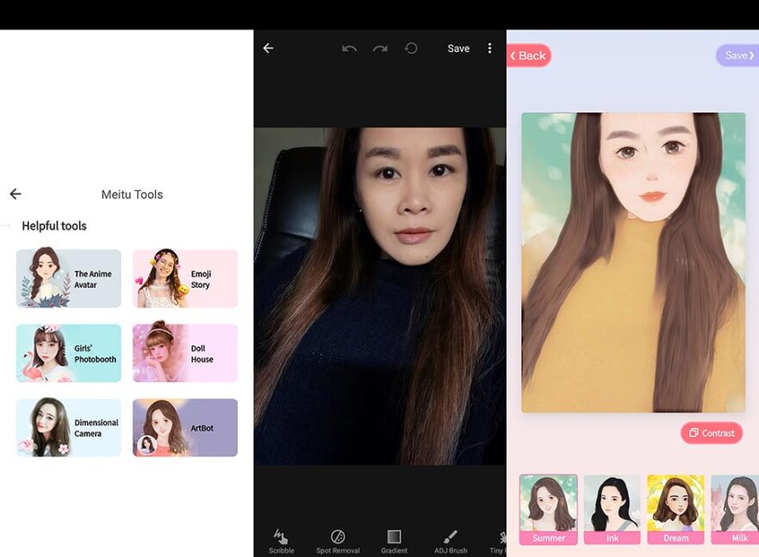Collapse Helpful tools via the side expander

pyautogui.click(x=6, y=226)
